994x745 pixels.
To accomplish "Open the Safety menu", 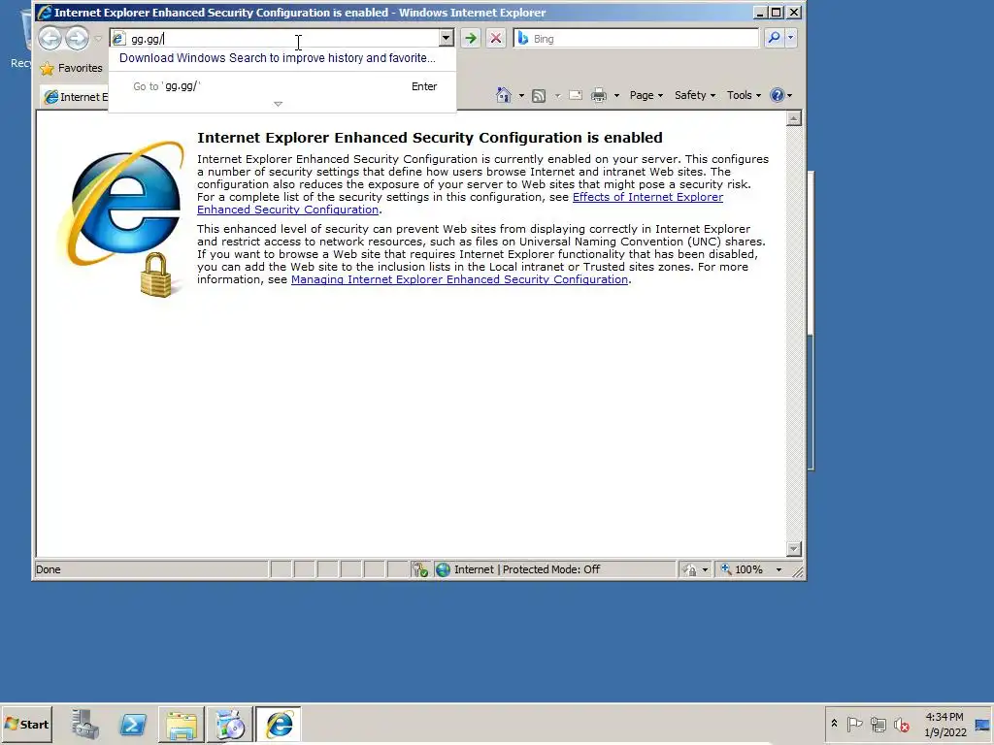I will click(x=695, y=95).
